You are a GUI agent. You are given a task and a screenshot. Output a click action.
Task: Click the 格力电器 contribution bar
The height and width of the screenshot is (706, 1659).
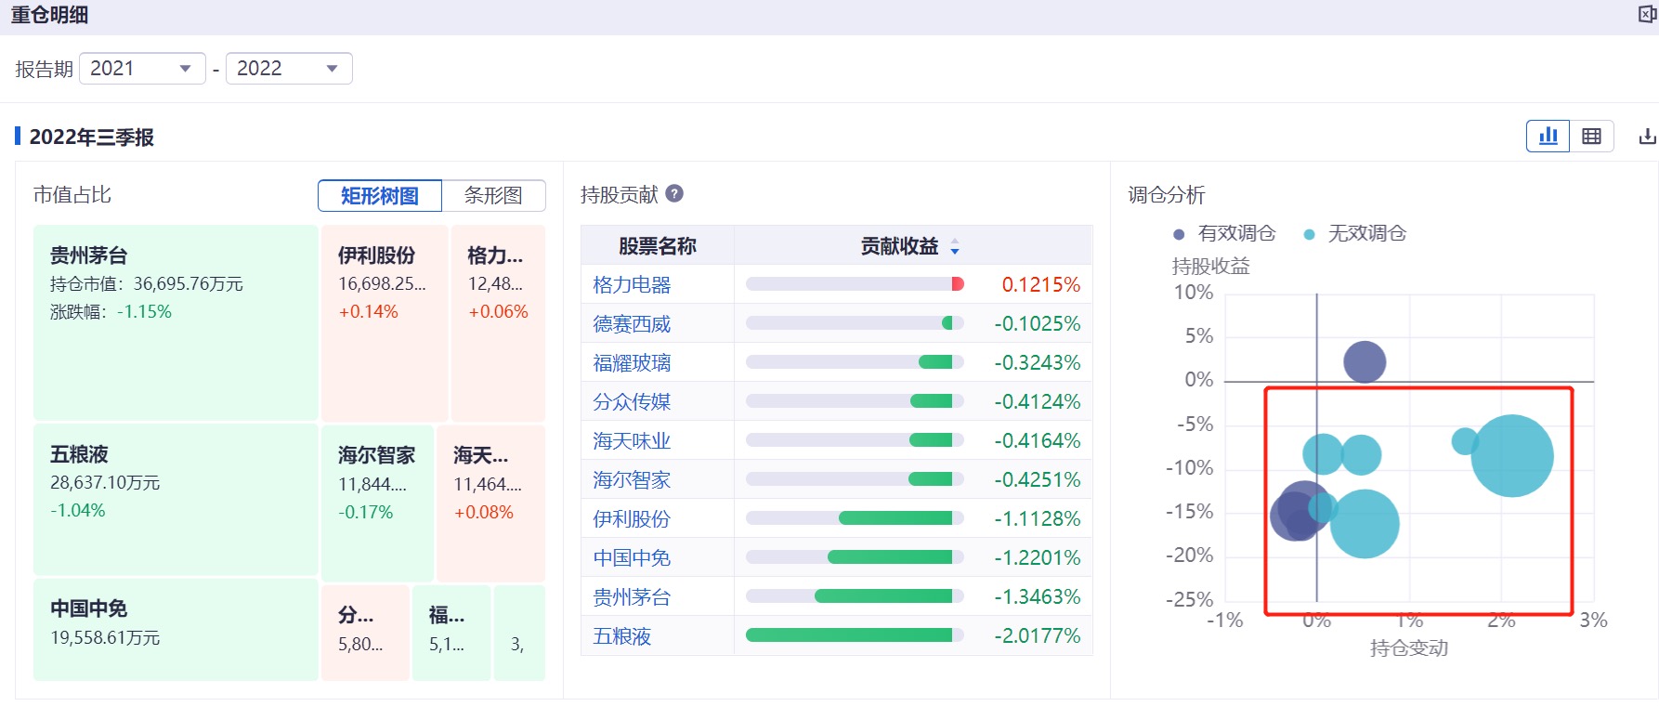tap(855, 284)
